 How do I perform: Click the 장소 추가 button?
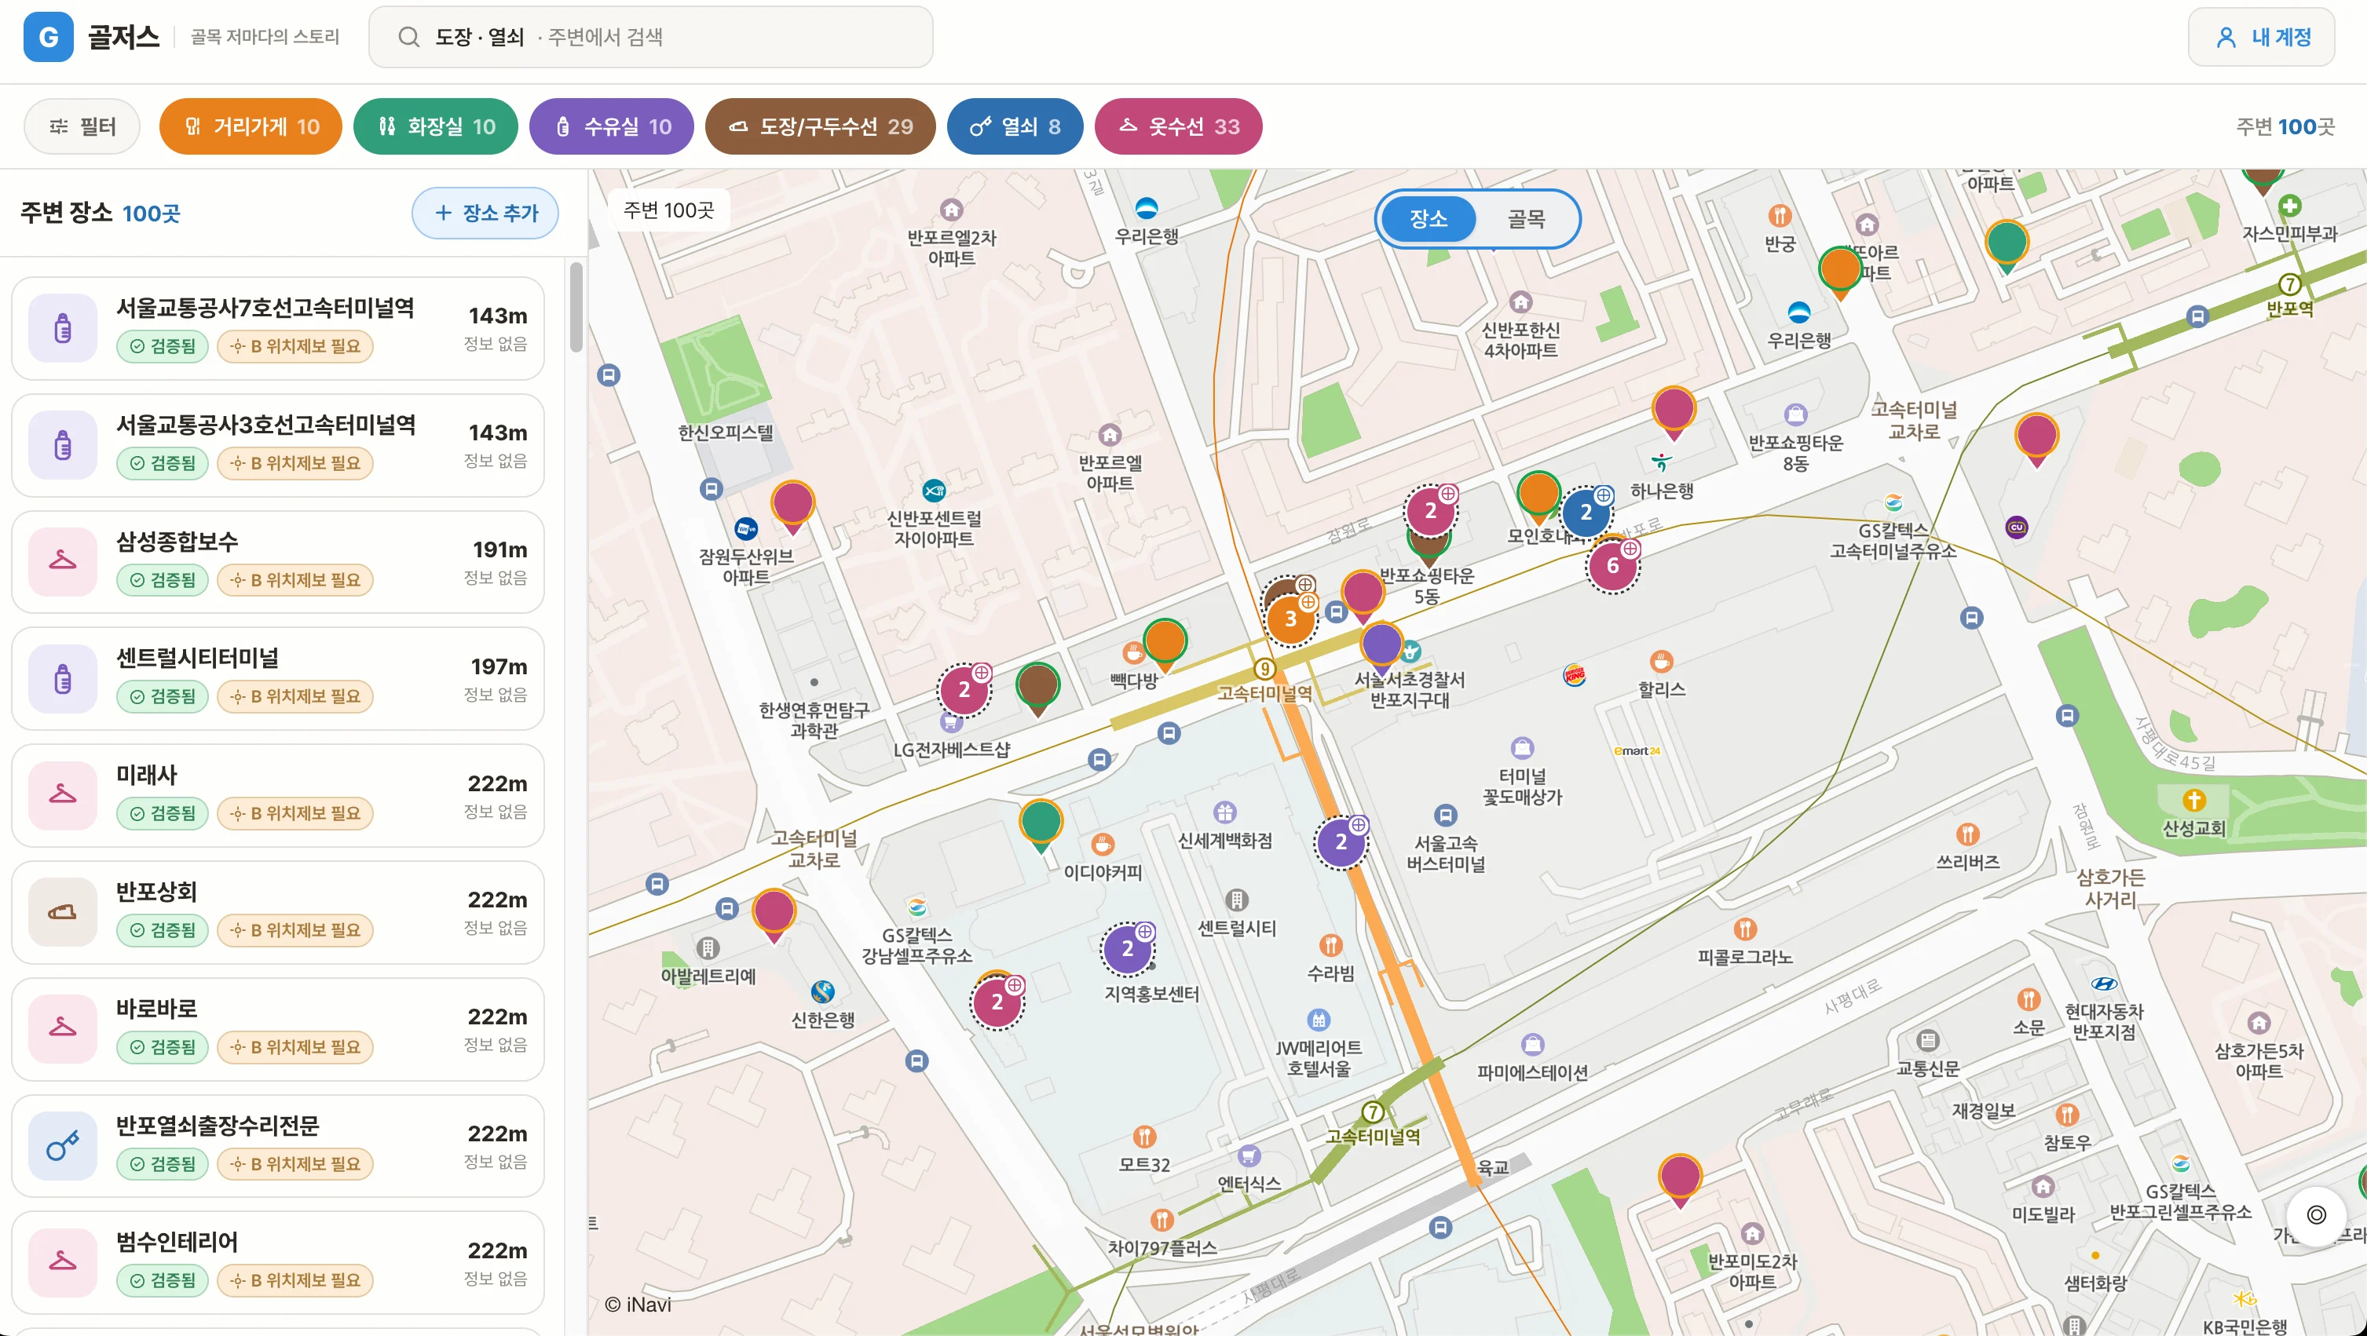485,213
